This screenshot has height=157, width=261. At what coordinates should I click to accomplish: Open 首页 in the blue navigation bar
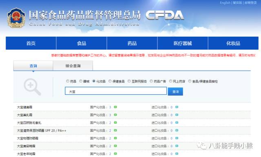[31, 43]
